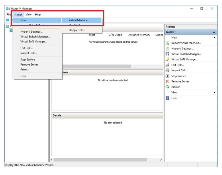Select Hyper-V Settings... in Action menu
The width and height of the screenshot is (222, 175).
[32, 32]
